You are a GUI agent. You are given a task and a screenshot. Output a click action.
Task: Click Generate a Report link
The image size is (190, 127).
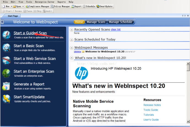tap(29, 84)
